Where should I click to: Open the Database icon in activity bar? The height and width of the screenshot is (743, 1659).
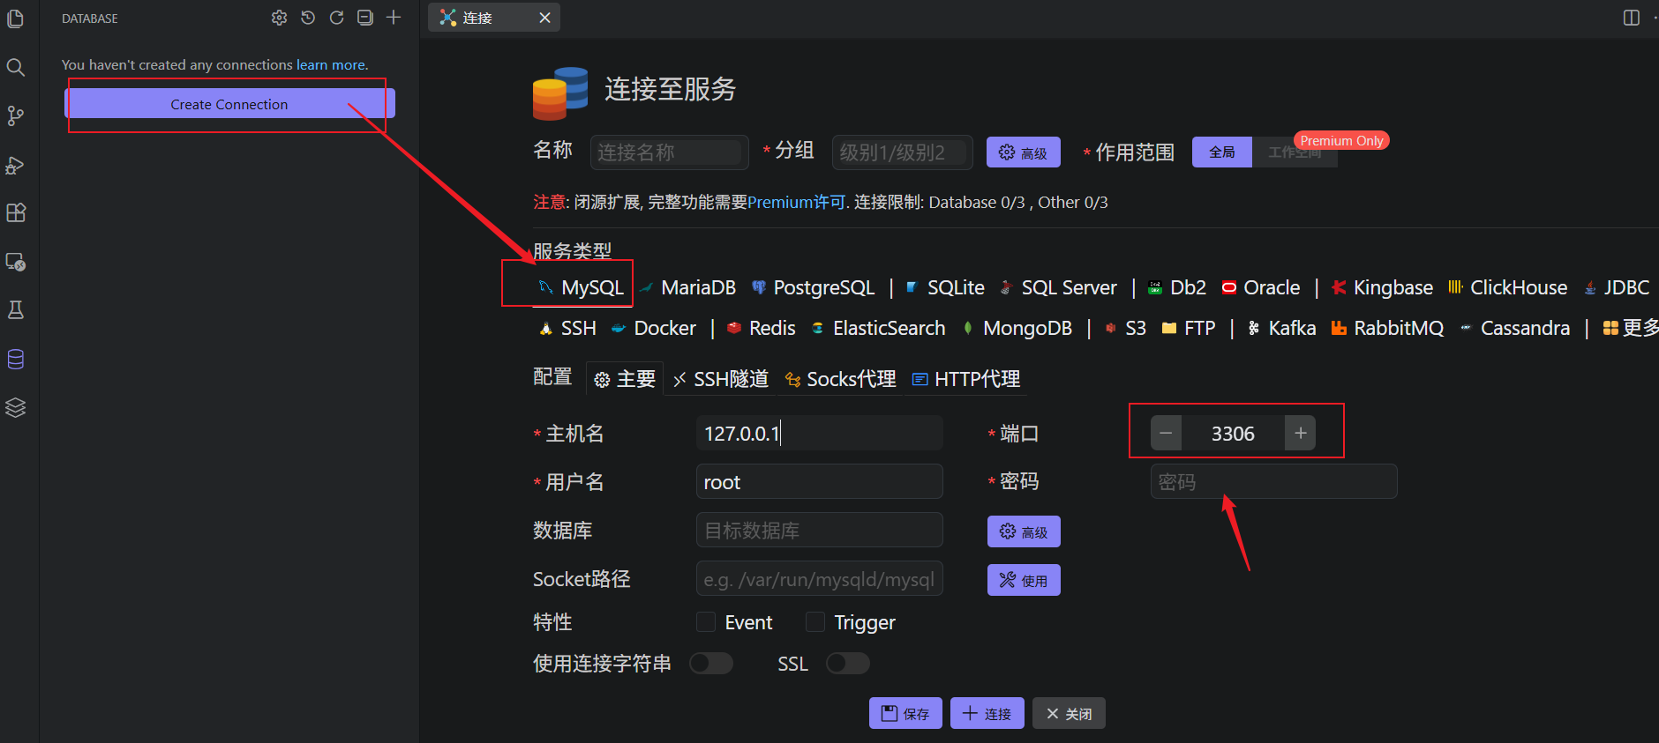coord(16,359)
